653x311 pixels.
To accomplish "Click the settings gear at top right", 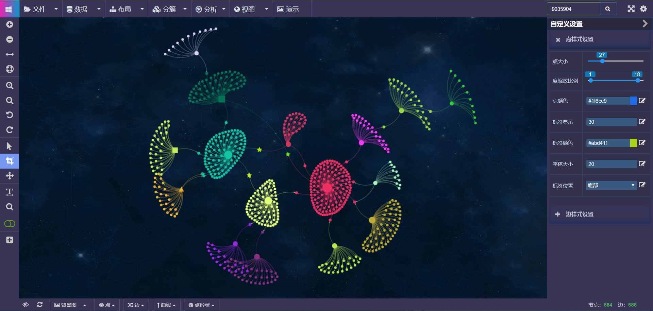I will (x=643, y=9).
